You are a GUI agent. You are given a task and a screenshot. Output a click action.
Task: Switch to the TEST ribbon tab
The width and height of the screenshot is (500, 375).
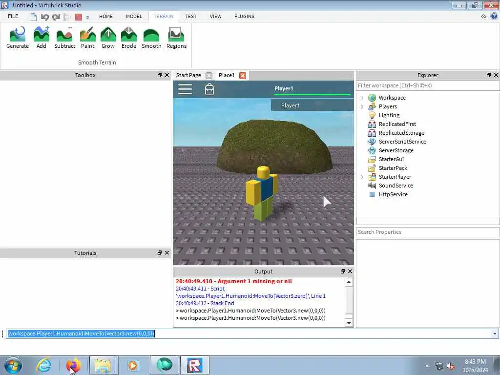click(191, 16)
